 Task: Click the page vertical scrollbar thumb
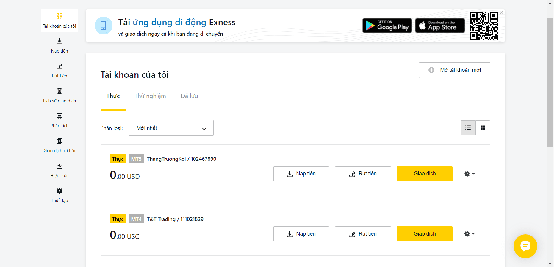tap(550, 83)
